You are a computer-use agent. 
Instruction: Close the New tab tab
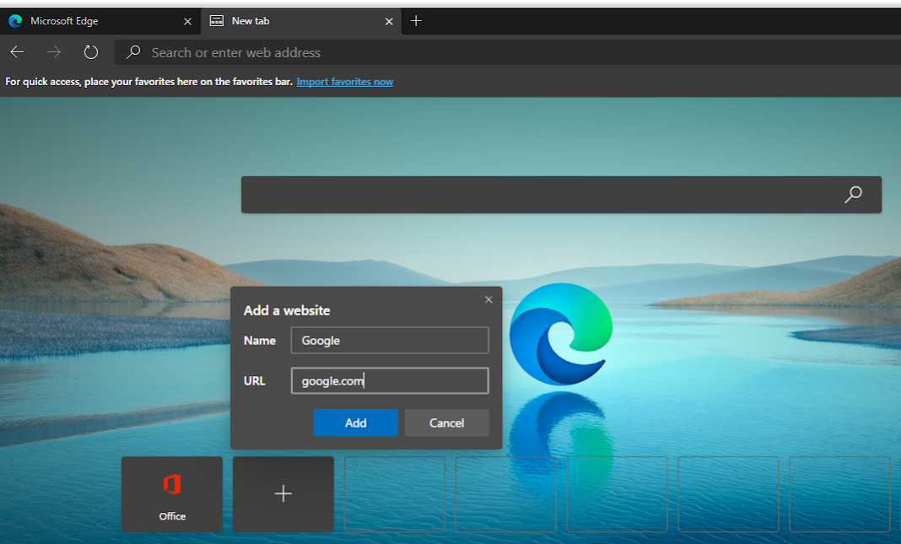coord(389,21)
